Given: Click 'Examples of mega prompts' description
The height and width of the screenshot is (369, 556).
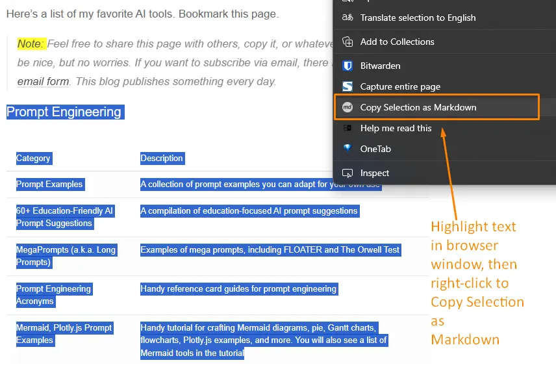Looking at the screenshot, I should coord(271,249).
